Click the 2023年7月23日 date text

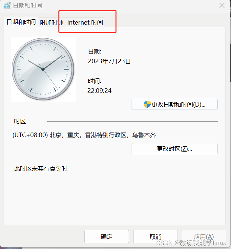tap(109, 61)
